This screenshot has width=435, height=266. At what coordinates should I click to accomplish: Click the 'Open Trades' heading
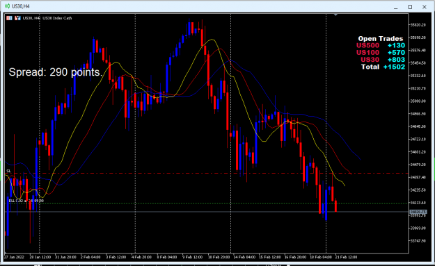click(380, 38)
